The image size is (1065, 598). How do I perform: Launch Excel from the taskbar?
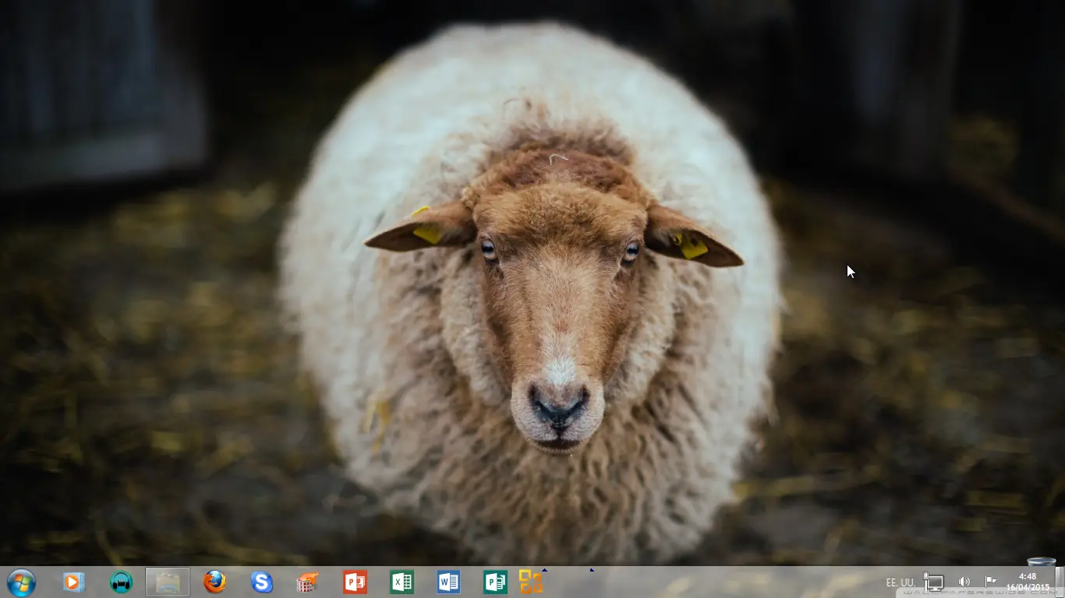tap(402, 582)
